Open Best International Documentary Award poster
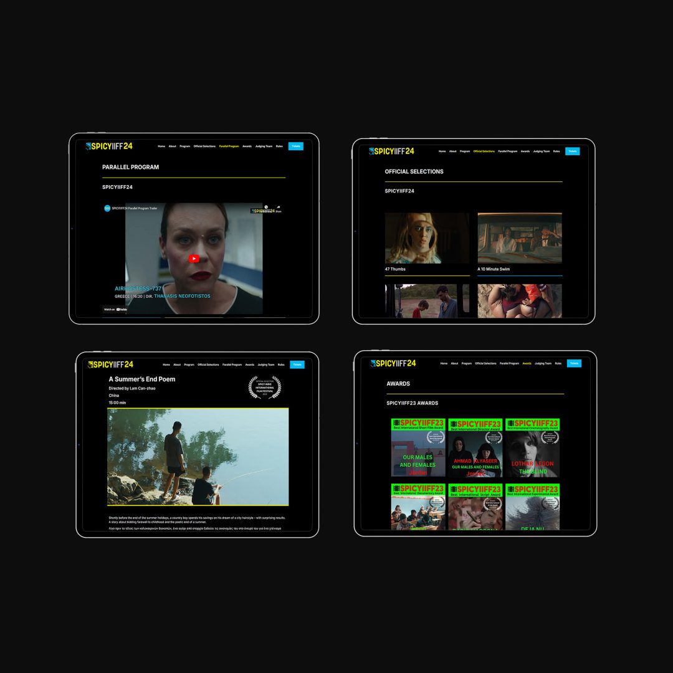 (418, 507)
